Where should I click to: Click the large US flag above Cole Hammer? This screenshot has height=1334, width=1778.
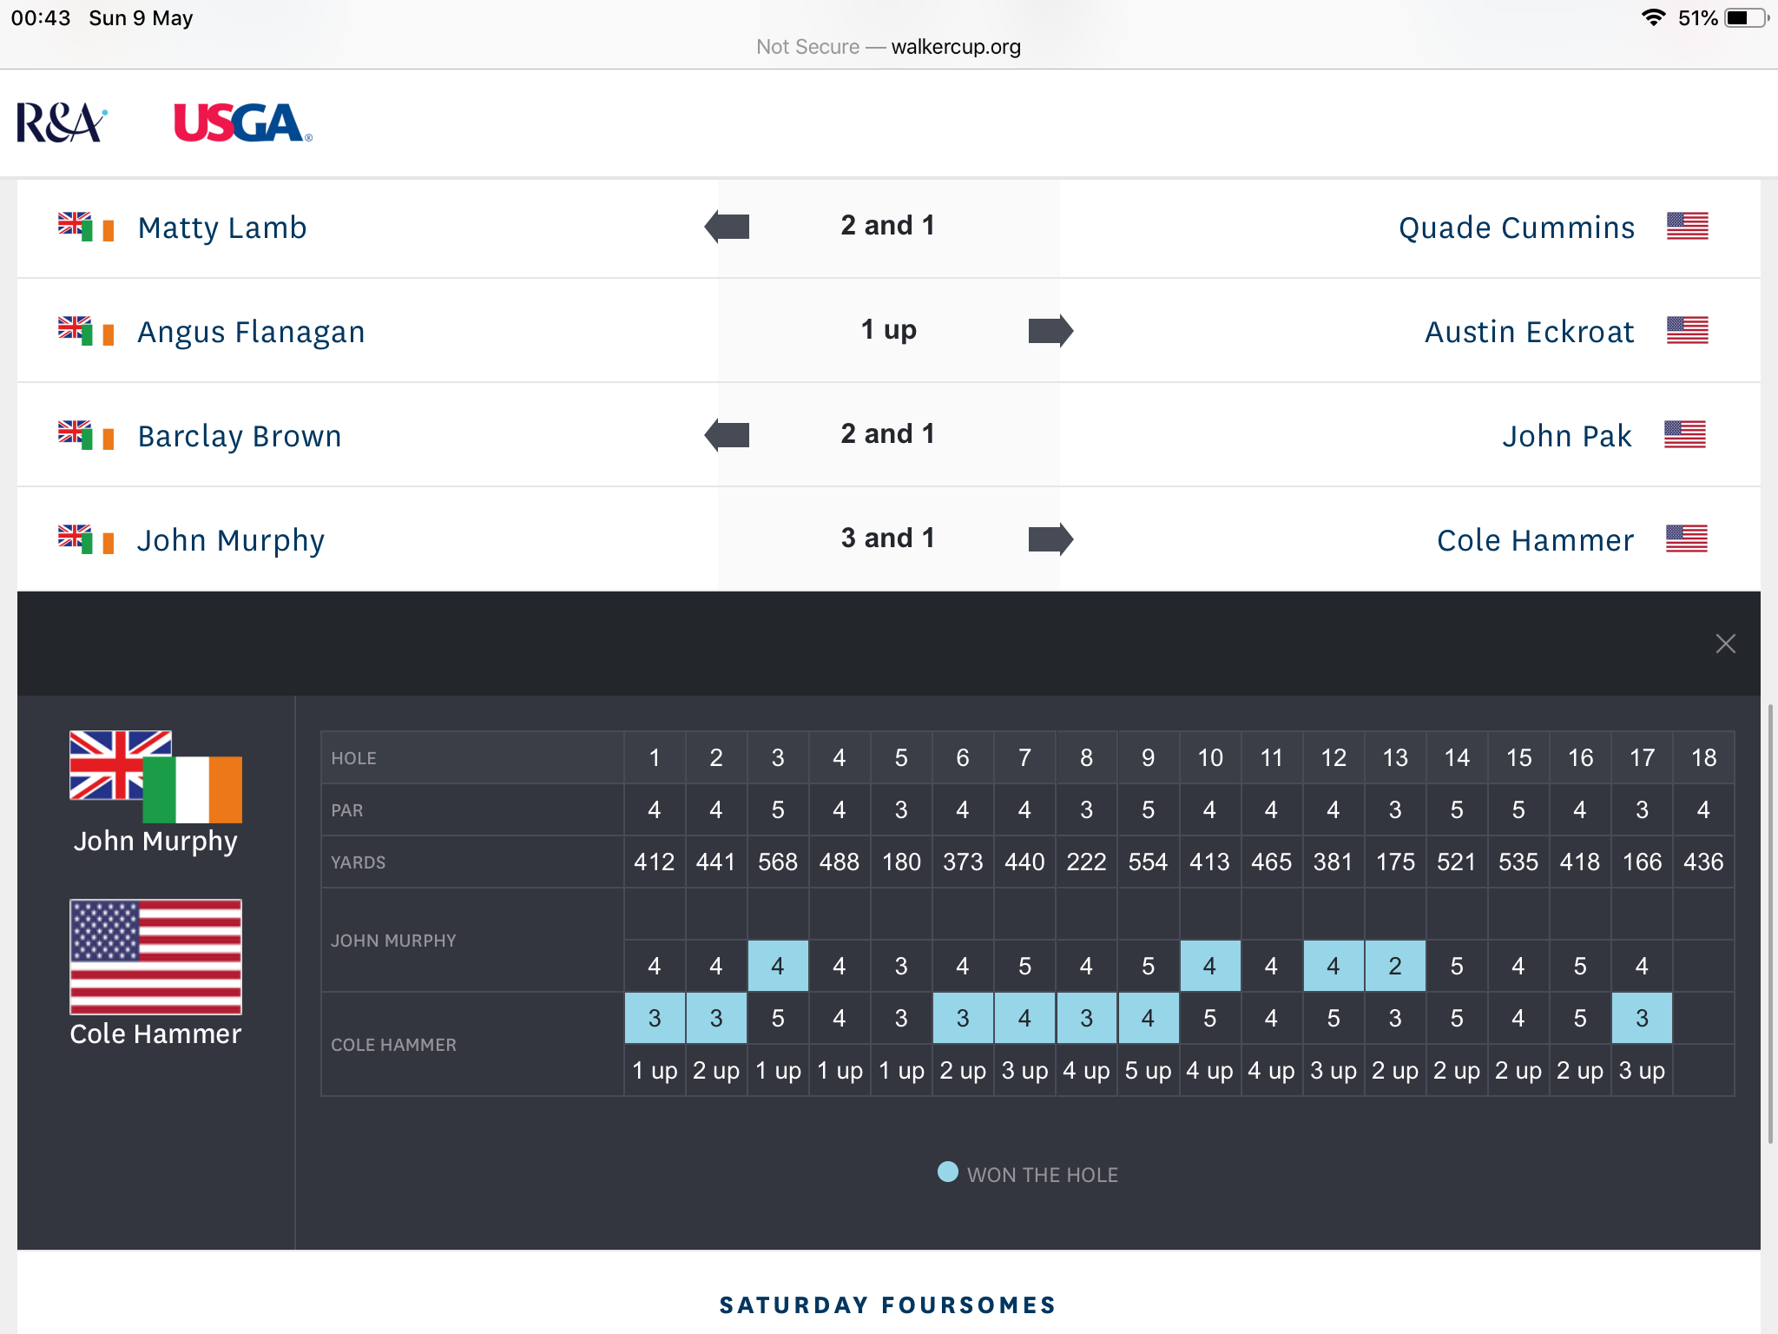155,956
